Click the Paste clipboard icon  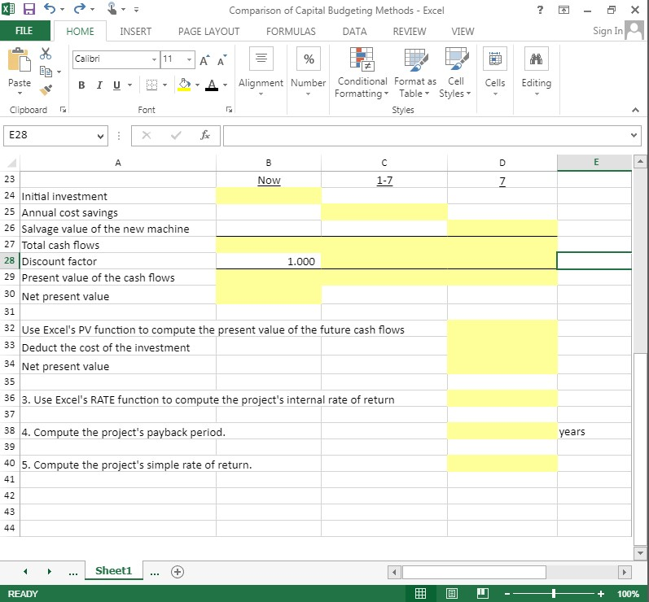[x=19, y=59]
